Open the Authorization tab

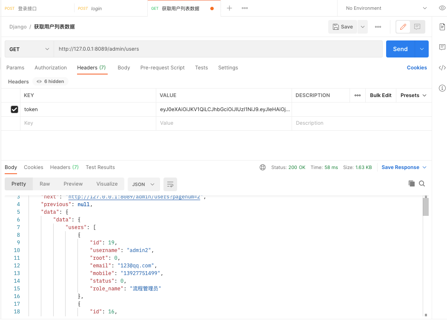[51, 68]
